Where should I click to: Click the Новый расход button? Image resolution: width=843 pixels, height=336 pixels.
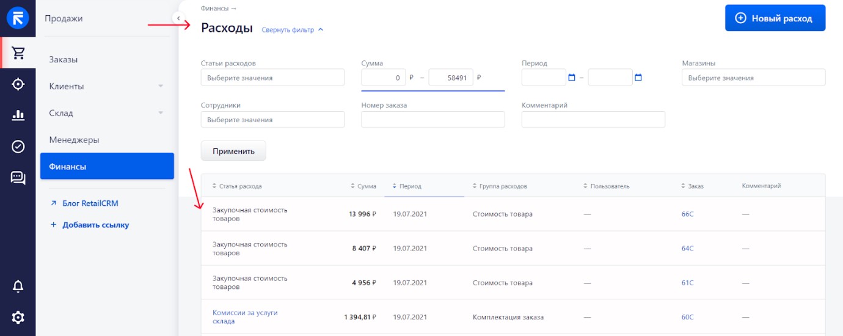775,18
